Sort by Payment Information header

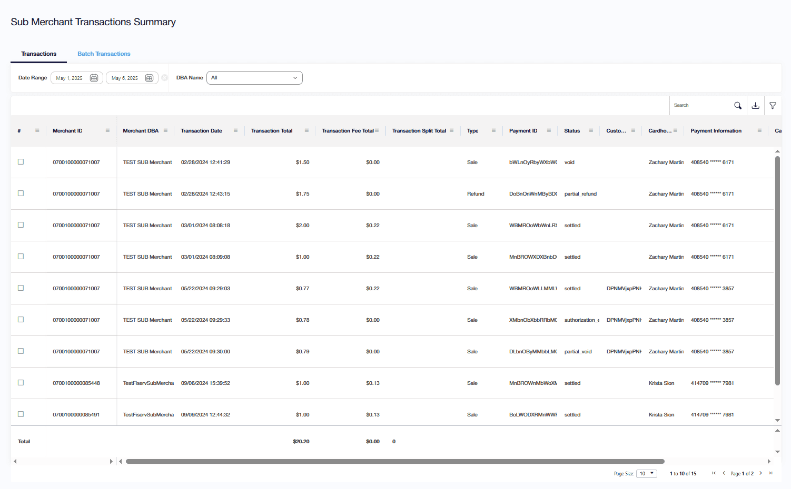(x=716, y=130)
